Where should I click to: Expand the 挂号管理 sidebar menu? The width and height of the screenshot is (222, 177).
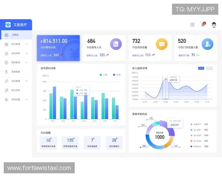27,44
